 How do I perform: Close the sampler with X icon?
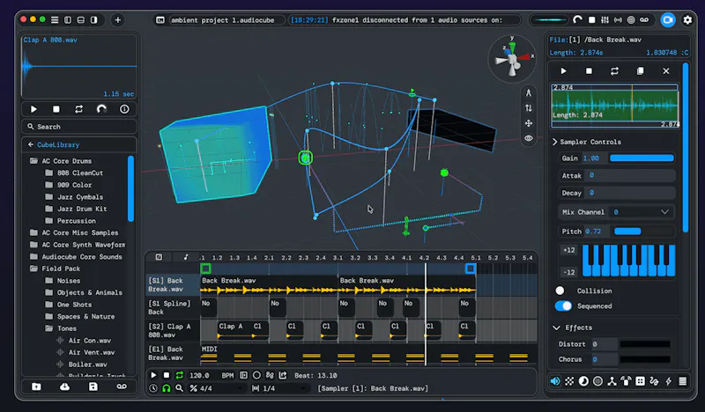[x=666, y=71]
